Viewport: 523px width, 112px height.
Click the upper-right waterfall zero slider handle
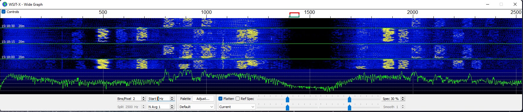coord(349,99)
